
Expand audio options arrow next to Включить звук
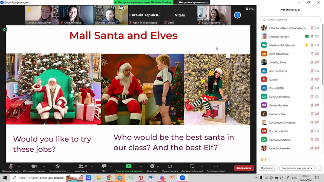coord(19,166)
